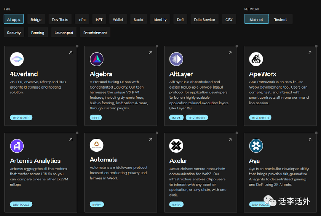Switch network to Mainnet
The width and height of the screenshot is (321, 216).
click(x=256, y=19)
